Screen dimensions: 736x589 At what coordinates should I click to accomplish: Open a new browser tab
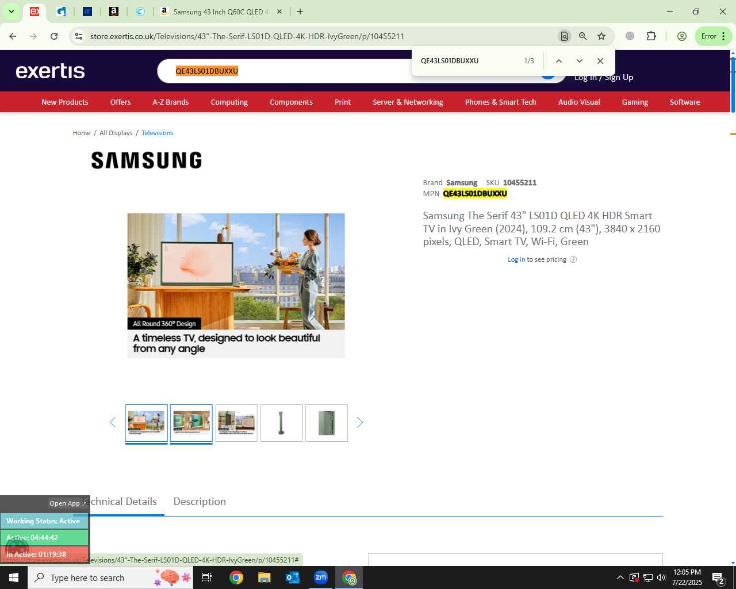click(300, 12)
